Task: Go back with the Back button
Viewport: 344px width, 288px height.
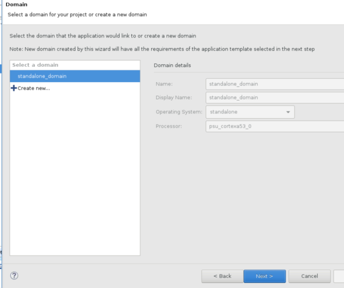Action: [222, 276]
